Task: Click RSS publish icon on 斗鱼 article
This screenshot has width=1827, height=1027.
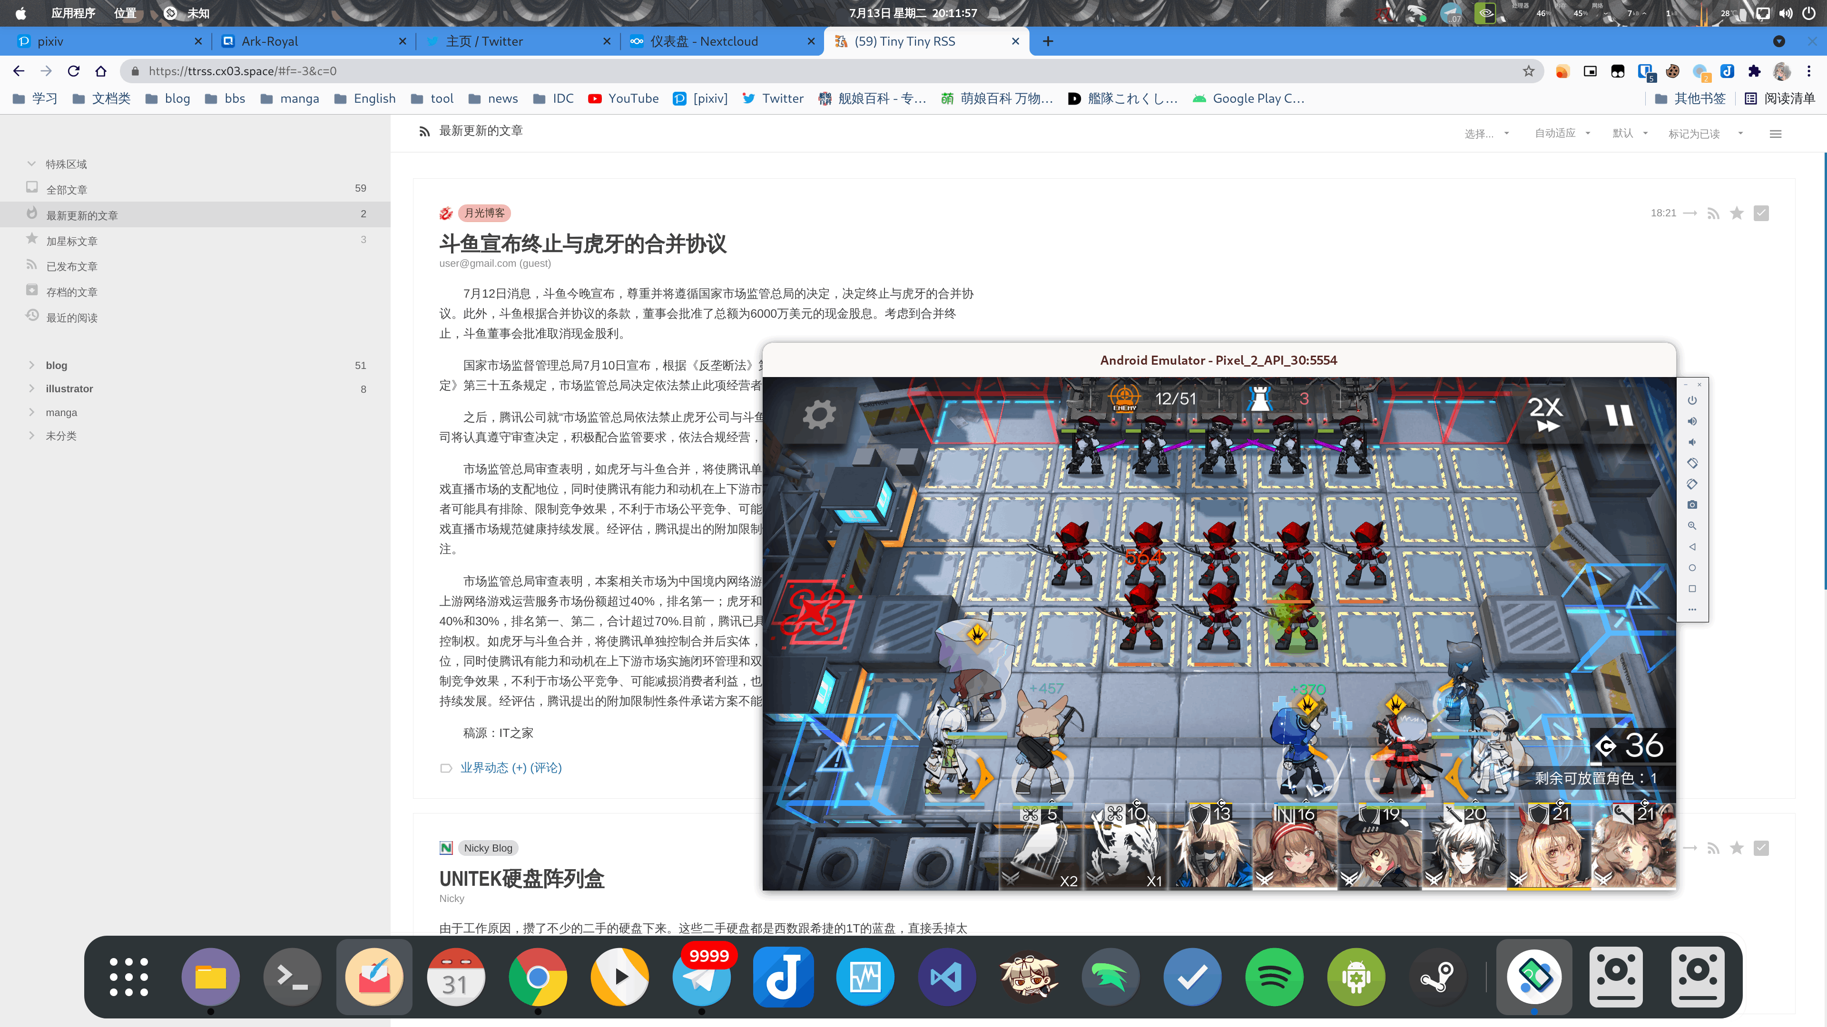Action: (x=1713, y=213)
